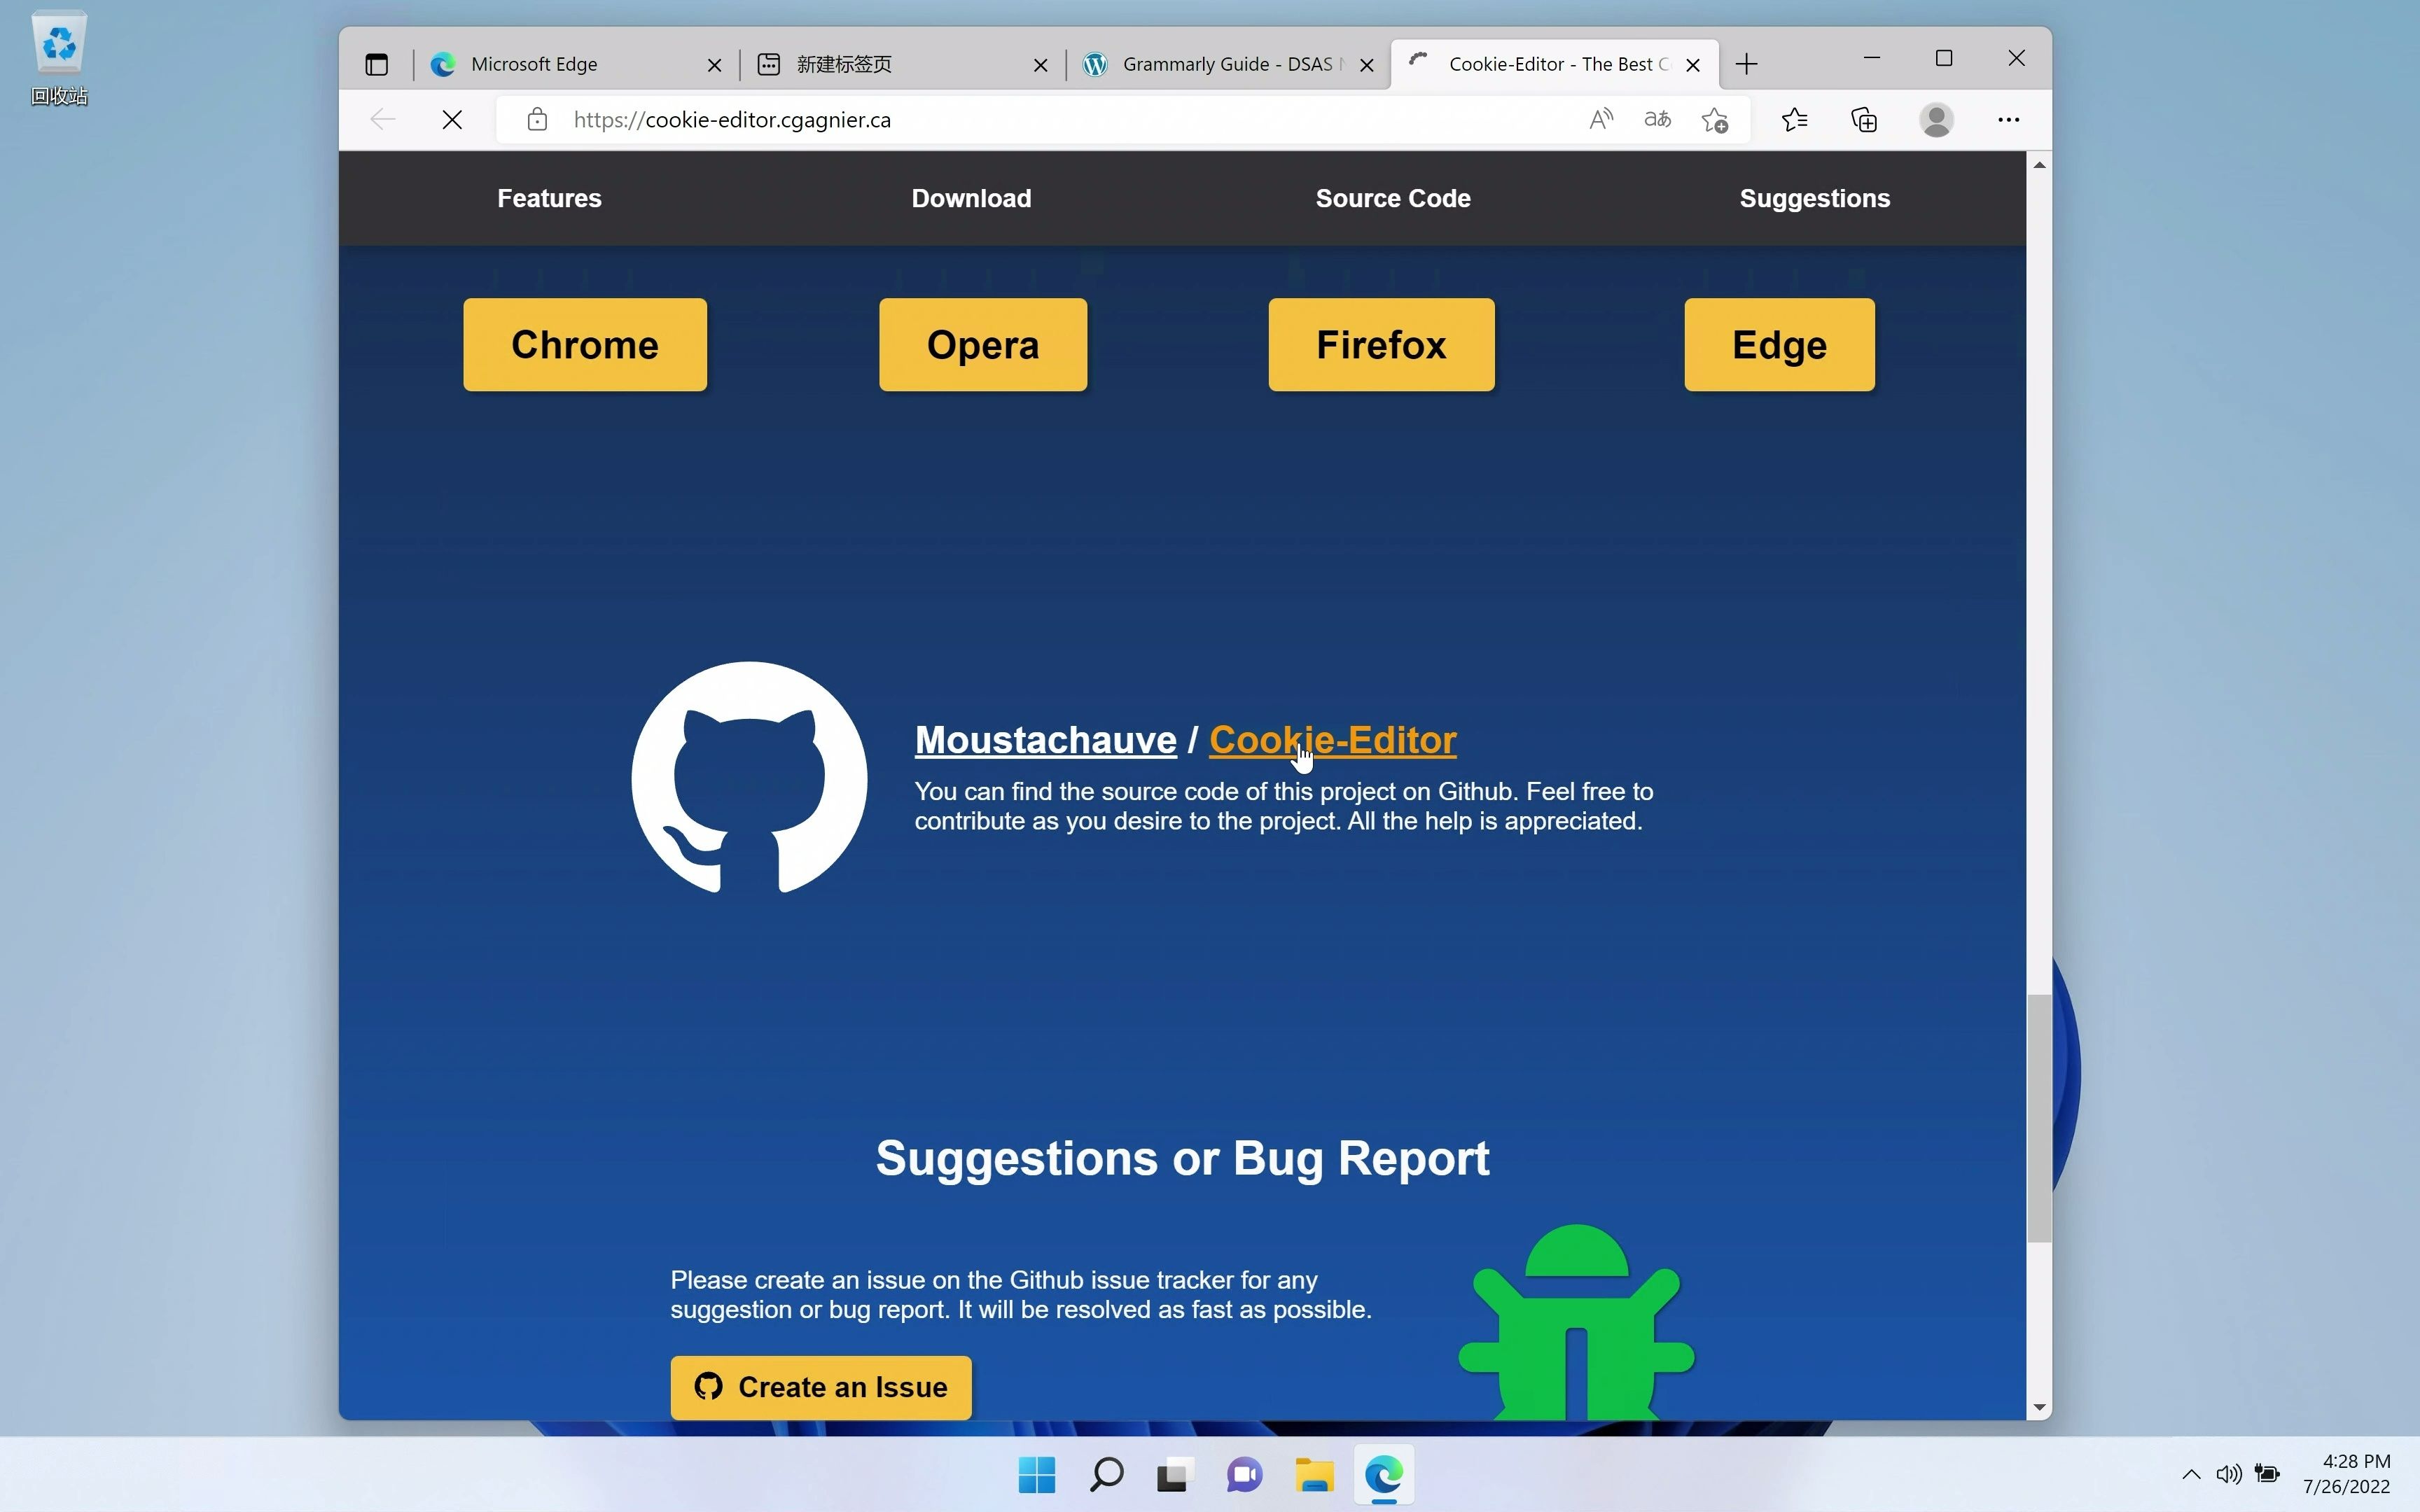Open the Chat app on taskbar
Image resolution: width=2420 pixels, height=1512 pixels.
pyautogui.click(x=1245, y=1474)
